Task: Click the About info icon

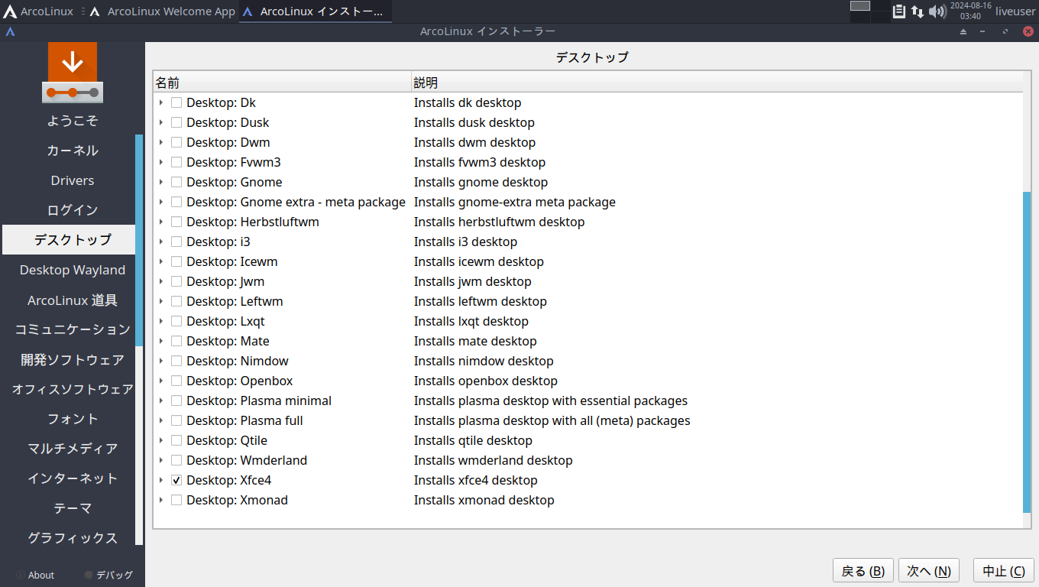Action: tap(21, 575)
